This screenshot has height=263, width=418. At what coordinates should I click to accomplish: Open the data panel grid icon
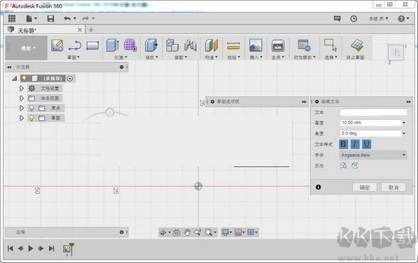12,18
